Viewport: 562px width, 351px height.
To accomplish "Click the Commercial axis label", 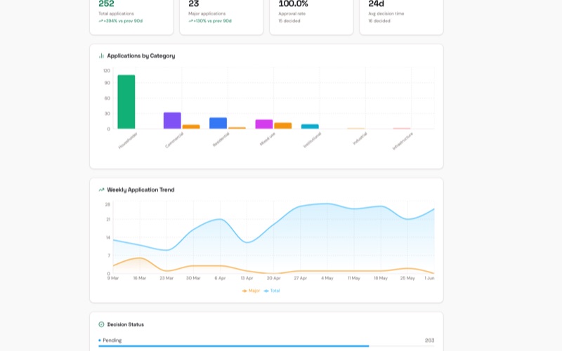I will 174,140.
